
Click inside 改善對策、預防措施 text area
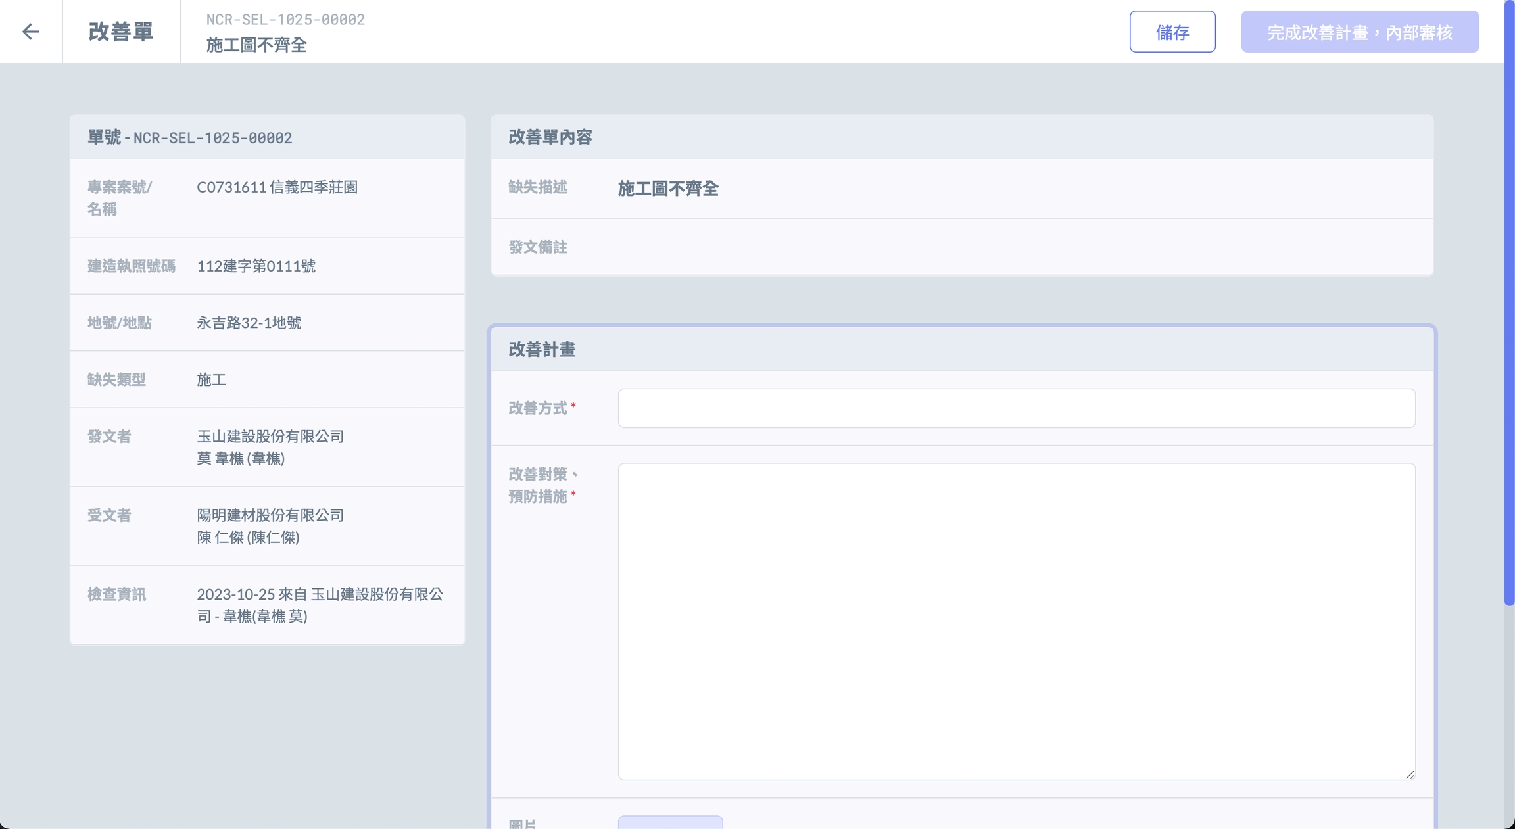(x=1016, y=621)
